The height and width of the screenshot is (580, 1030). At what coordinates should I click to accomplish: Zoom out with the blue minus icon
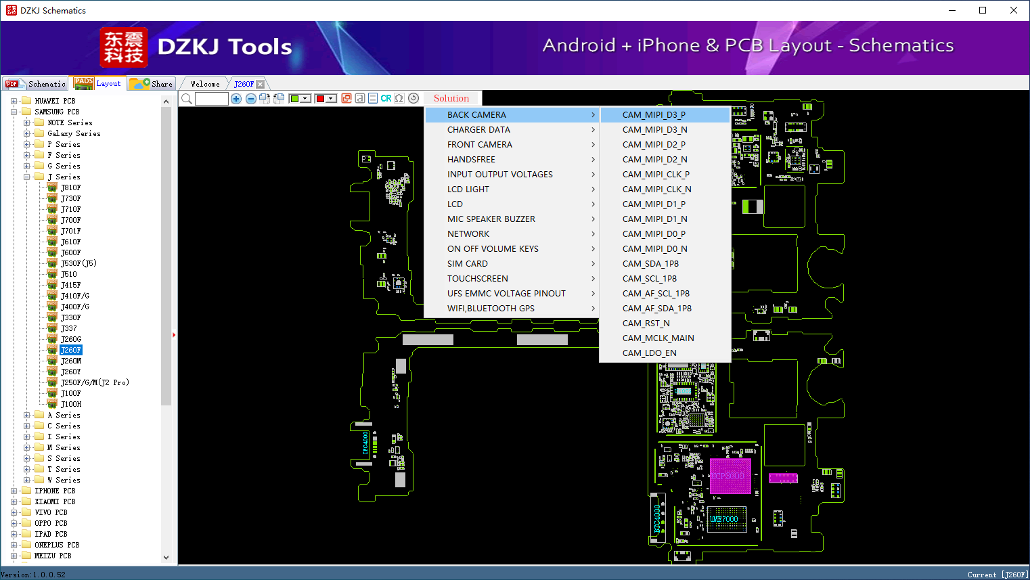tap(251, 99)
